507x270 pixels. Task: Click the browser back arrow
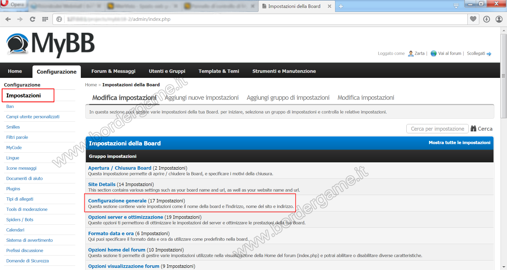[x=8, y=19]
